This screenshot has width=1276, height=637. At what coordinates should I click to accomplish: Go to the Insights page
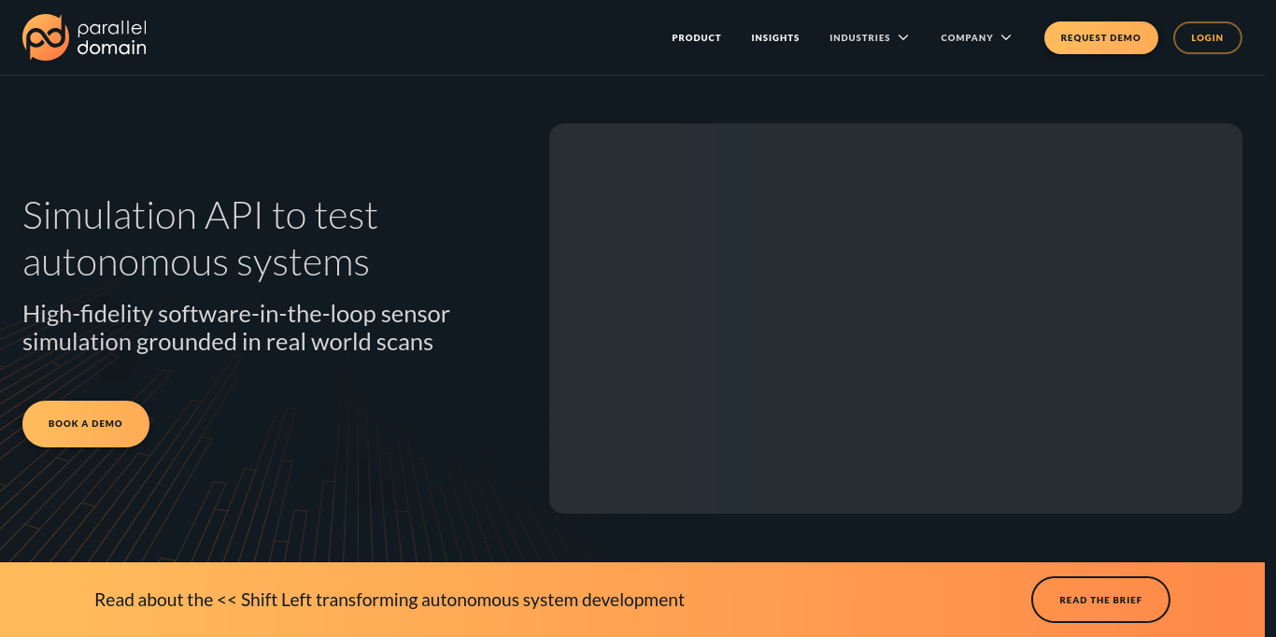[x=774, y=38]
